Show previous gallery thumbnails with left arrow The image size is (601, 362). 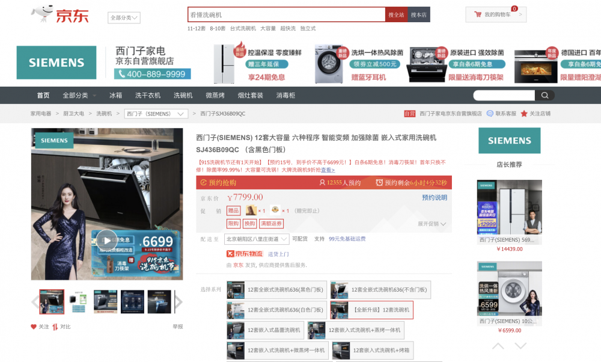click(35, 302)
